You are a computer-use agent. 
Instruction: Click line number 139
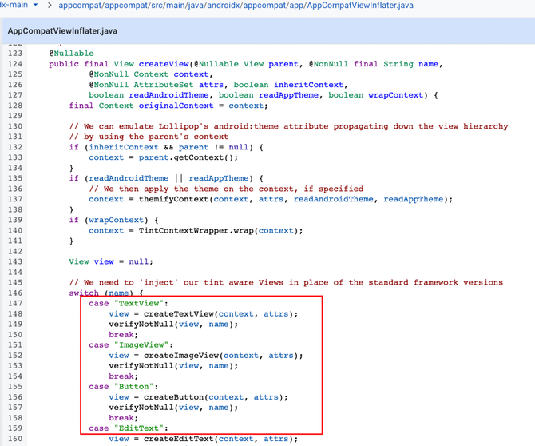point(15,220)
